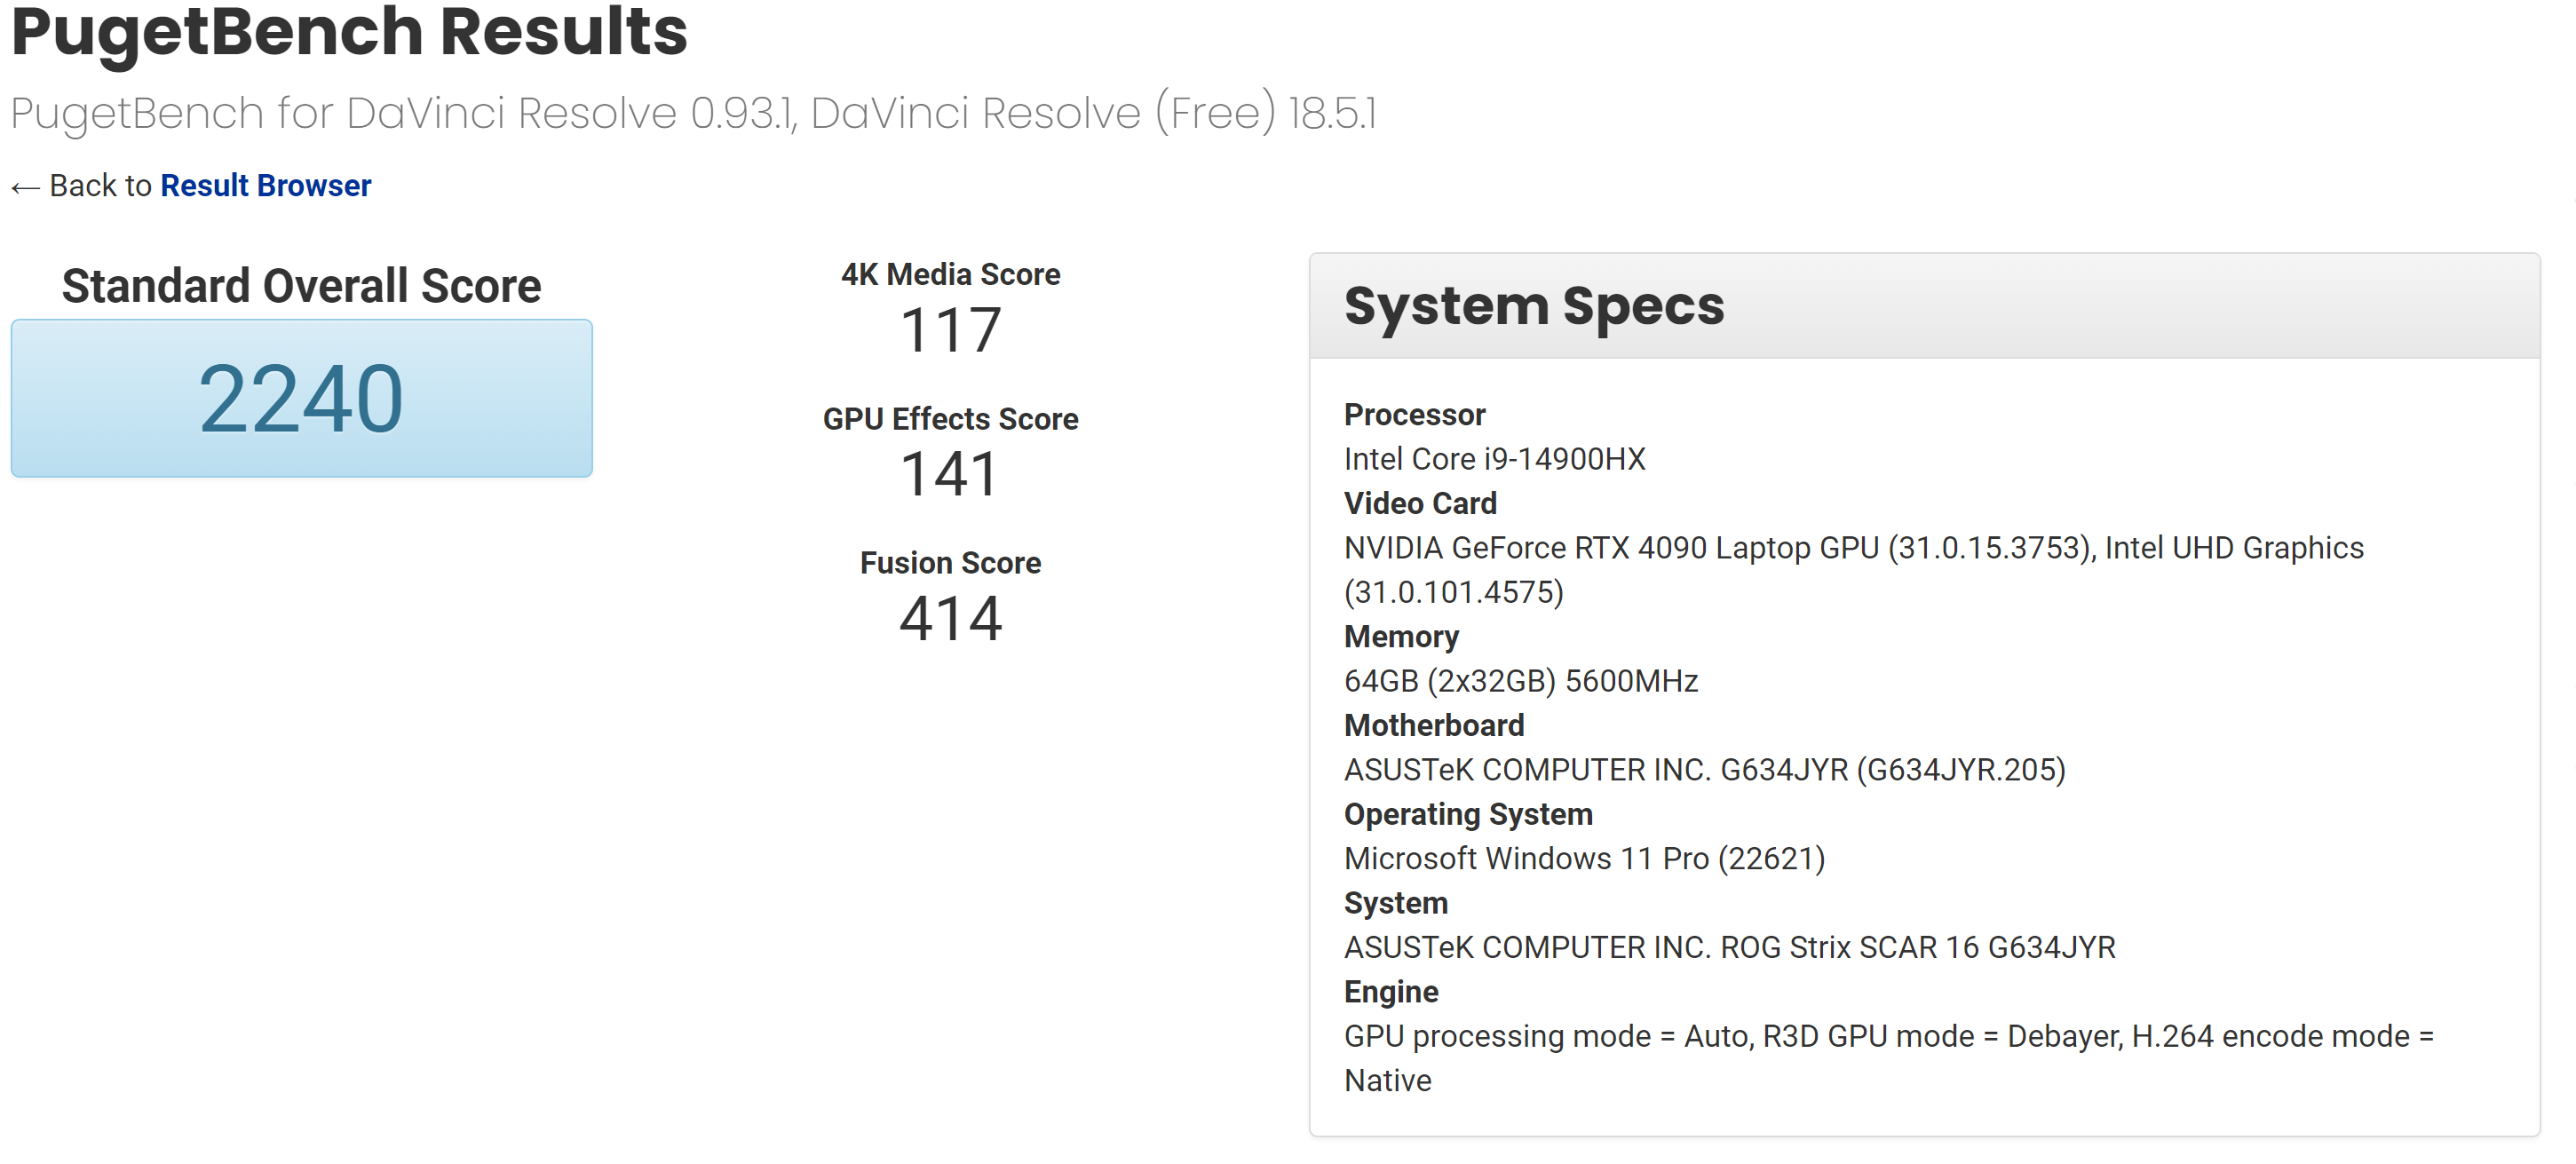The image size is (2576, 1164).
Task: Click the GPU Effects Score label
Action: click(950, 418)
